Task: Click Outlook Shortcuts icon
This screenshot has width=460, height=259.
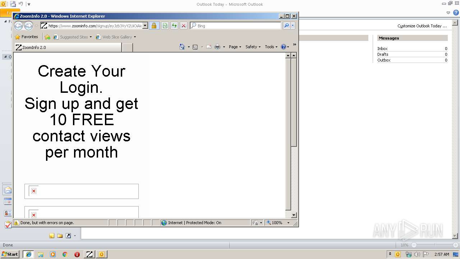Action: click(x=68, y=236)
